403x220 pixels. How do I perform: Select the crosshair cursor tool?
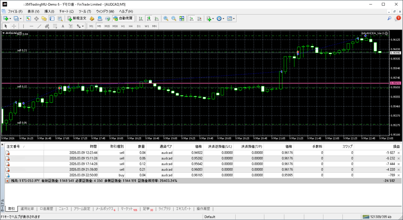tap(14, 26)
